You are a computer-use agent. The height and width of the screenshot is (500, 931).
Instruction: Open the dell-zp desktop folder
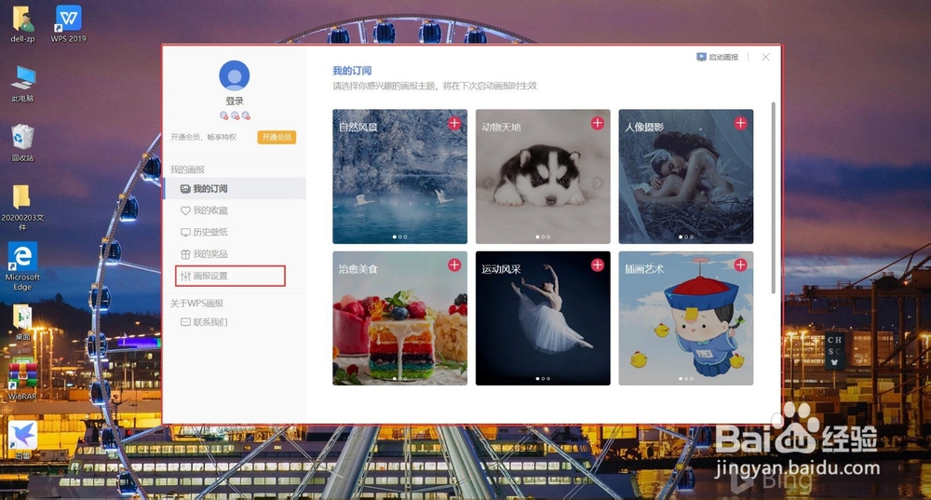[x=22, y=24]
